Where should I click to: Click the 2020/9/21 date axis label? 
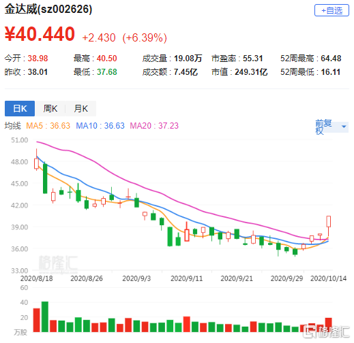click(x=237, y=278)
